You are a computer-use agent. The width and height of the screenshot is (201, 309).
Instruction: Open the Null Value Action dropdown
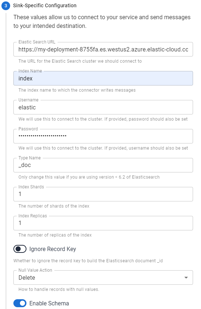tap(103, 277)
